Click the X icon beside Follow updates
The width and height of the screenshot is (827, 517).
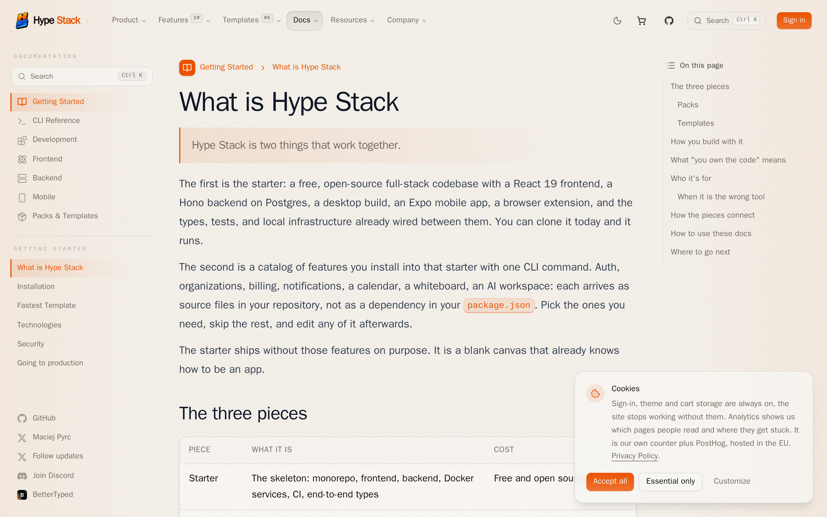click(x=22, y=456)
